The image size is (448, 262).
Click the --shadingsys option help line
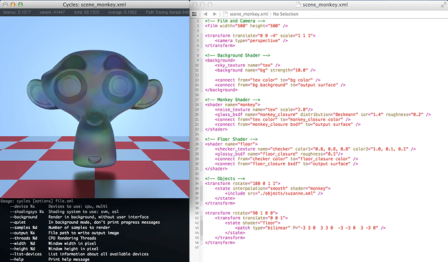pos(64,212)
